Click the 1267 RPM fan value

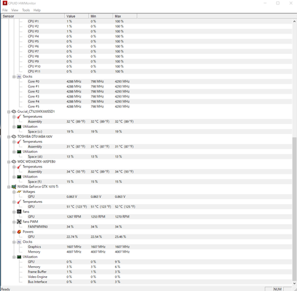74,217
